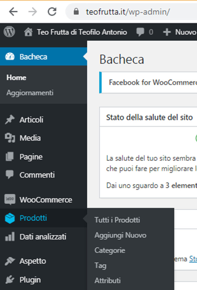Open the Home submenu item
Image resolution: width=197 pixels, height=290 pixels.
(16, 78)
